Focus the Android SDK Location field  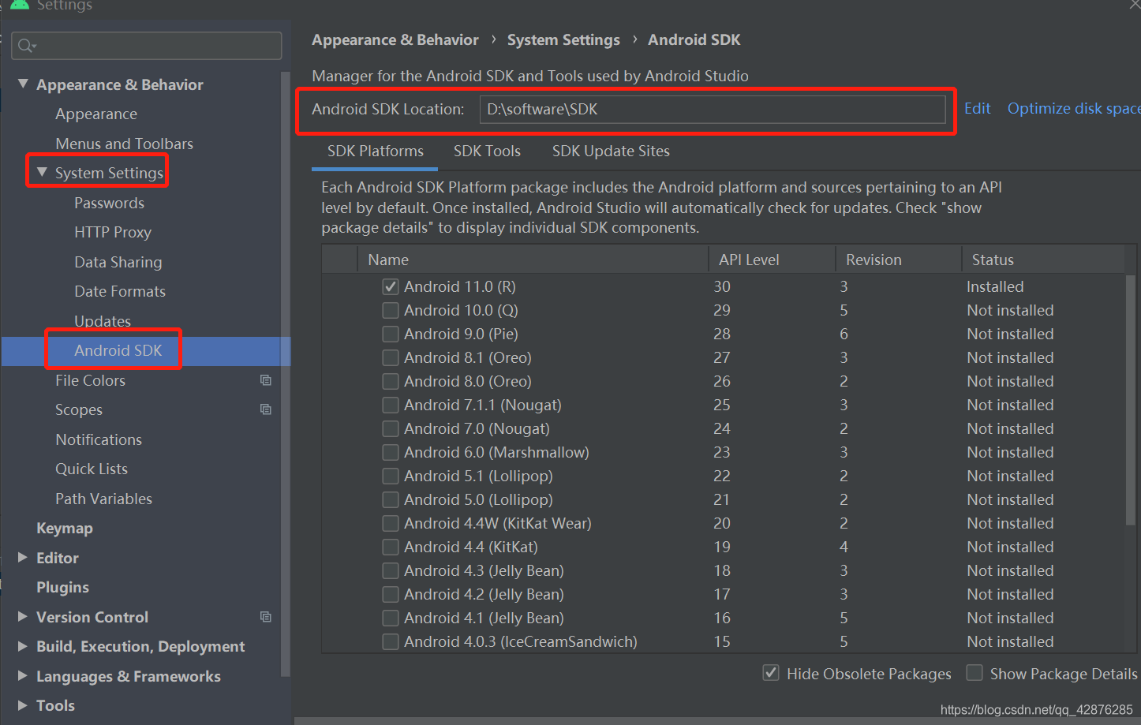(713, 110)
